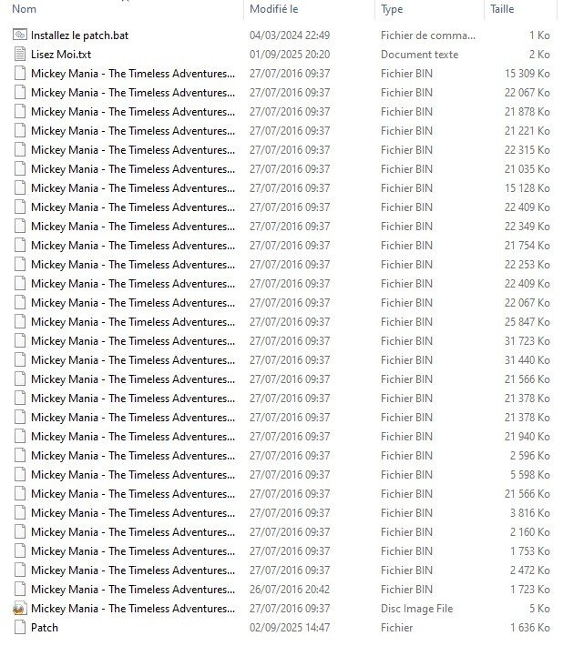563x646 pixels.
Task: Select icon of BIN file dated 26/07/2016 20:42
Action: (20, 590)
